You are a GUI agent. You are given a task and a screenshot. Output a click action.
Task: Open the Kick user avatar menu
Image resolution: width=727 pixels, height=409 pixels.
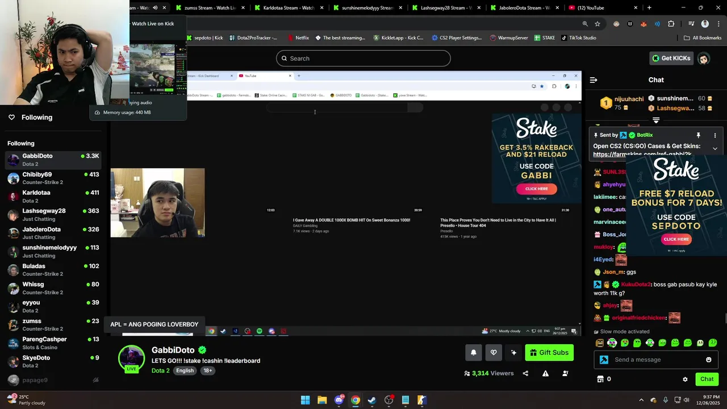pos(703,59)
